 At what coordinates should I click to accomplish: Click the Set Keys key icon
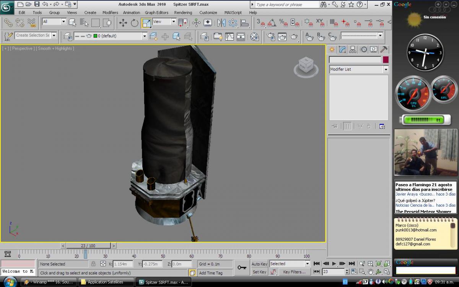[242, 267]
